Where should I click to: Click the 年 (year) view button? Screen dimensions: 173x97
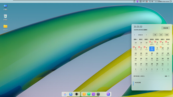click(x=155, y=35)
